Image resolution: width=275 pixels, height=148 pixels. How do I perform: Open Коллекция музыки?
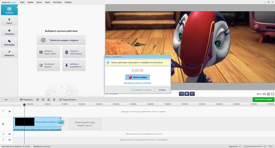pos(48,65)
